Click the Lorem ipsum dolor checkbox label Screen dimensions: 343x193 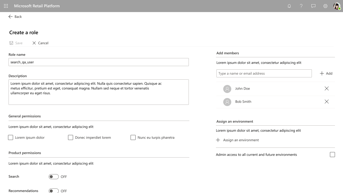pos(30,137)
